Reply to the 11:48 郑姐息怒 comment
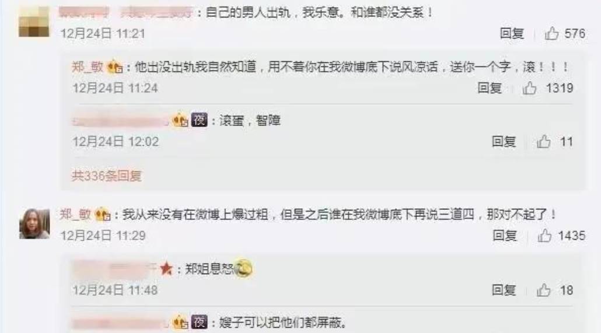The height and width of the screenshot is (333, 601). pyautogui.click(x=504, y=290)
